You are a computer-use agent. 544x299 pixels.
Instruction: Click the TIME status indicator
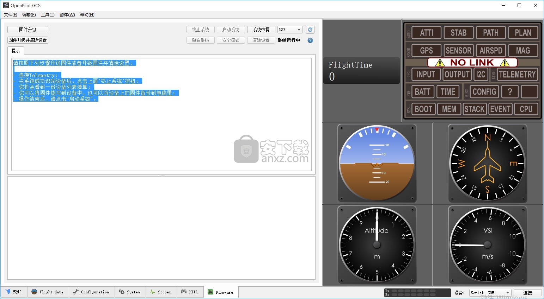pyautogui.click(x=448, y=92)
